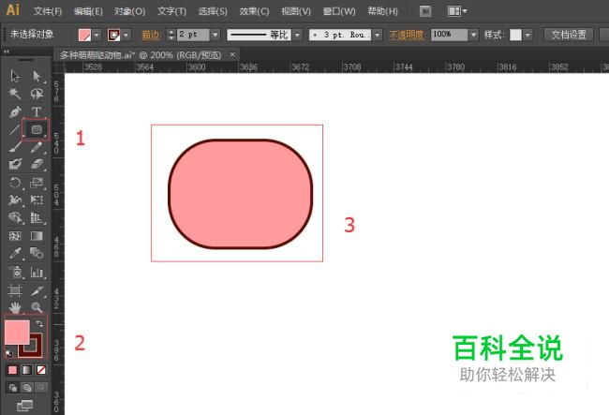609x415 pixels.
Task: Open the 效果(C) menu
Action: [x=254, y=11]
